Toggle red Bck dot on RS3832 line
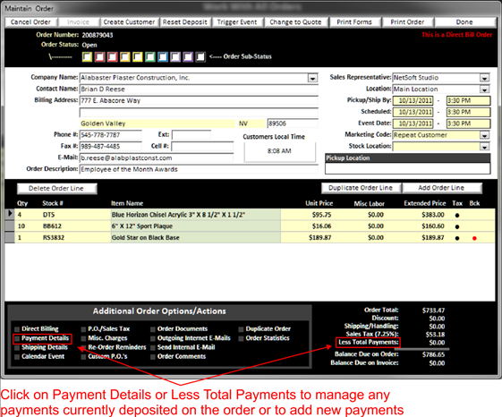The width and height of the screenshot is (502, 417). [474, 238]
